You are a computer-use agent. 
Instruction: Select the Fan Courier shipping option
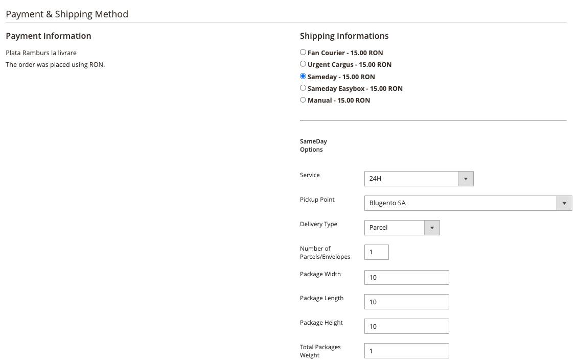[303, 52]
